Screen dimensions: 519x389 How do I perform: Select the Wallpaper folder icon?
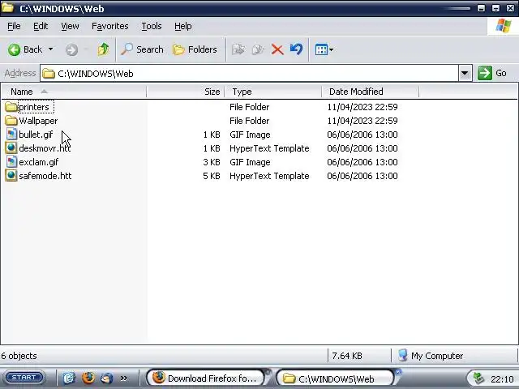click(x=11, y=121)
